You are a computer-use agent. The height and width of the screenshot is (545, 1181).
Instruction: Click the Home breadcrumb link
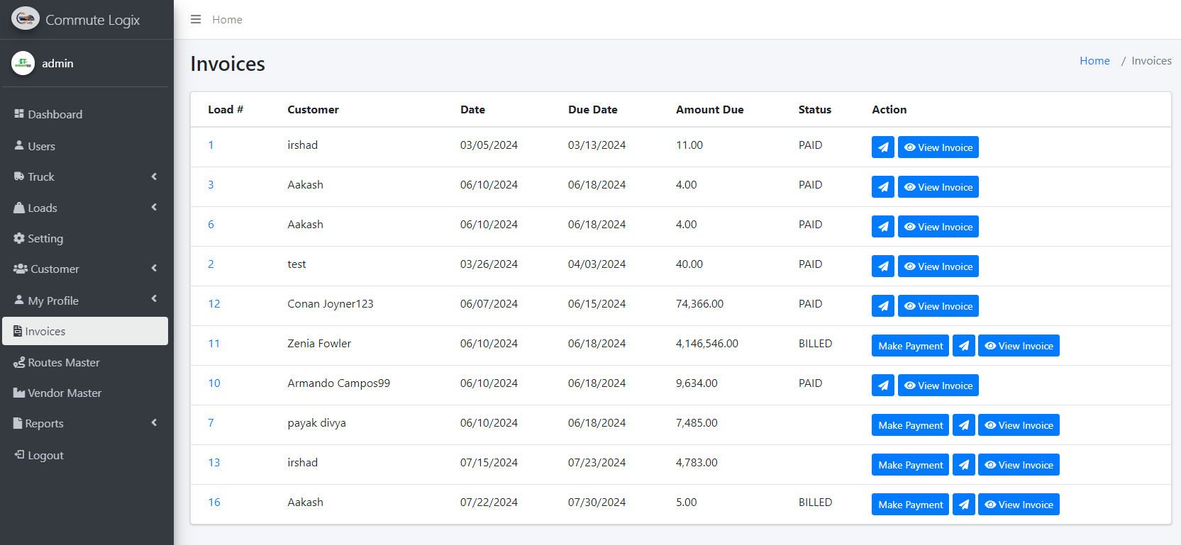(1094, 61)
